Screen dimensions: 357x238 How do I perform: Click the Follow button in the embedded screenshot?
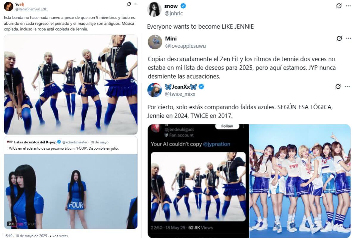coord(227,126)
